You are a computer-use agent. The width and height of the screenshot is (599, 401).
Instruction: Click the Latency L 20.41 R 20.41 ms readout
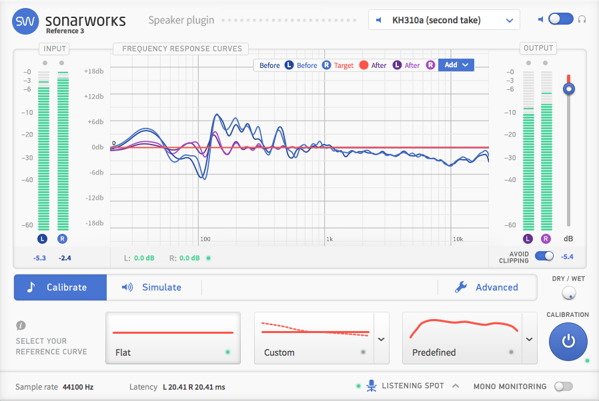(177, 387)
